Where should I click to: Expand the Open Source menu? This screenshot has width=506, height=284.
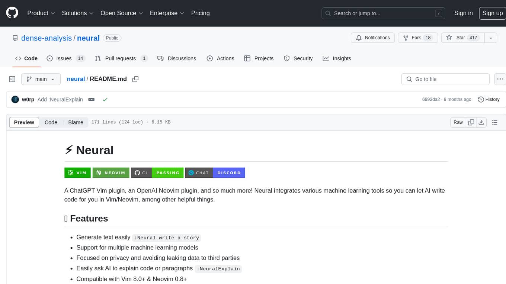(x=122, y=13)
